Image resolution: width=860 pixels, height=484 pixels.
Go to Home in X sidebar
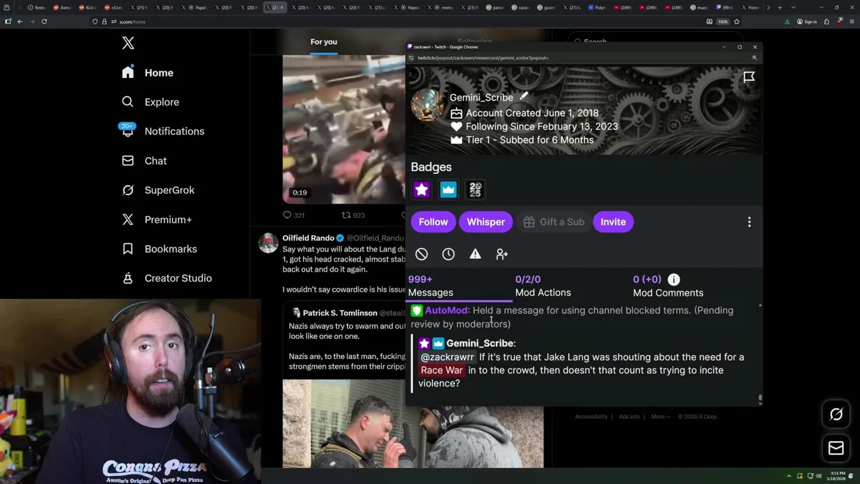(159, 73)
